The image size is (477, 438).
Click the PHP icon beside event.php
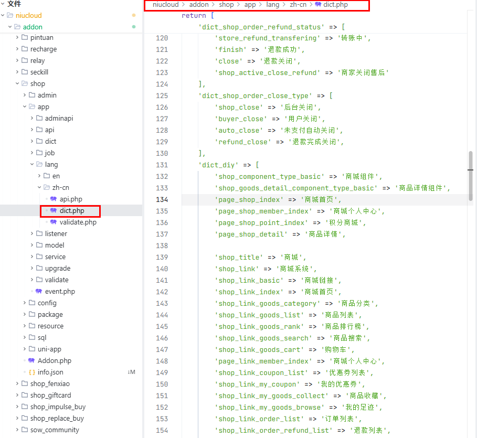[x=38, y=292]
